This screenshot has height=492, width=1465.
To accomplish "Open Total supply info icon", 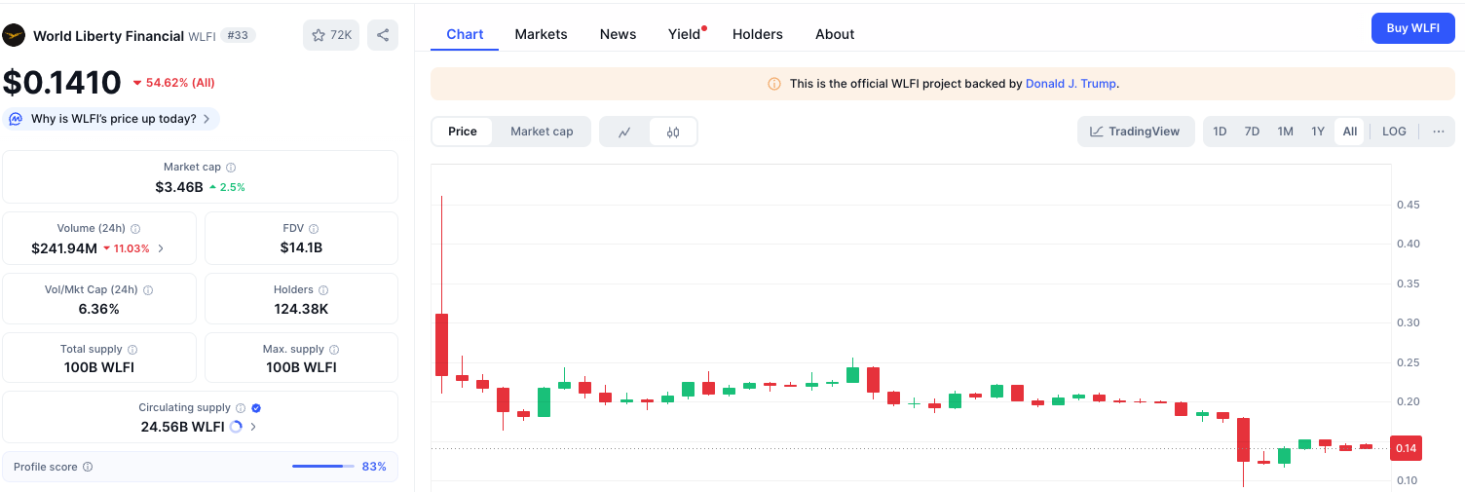I will (x=132, y=350).
